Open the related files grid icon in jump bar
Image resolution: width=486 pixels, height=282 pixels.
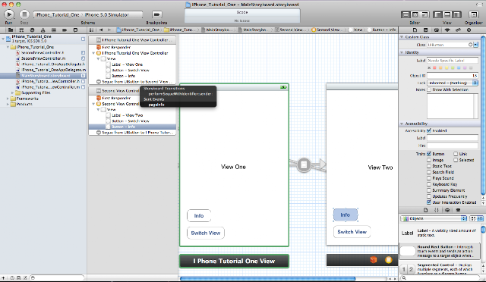point(91,30)
